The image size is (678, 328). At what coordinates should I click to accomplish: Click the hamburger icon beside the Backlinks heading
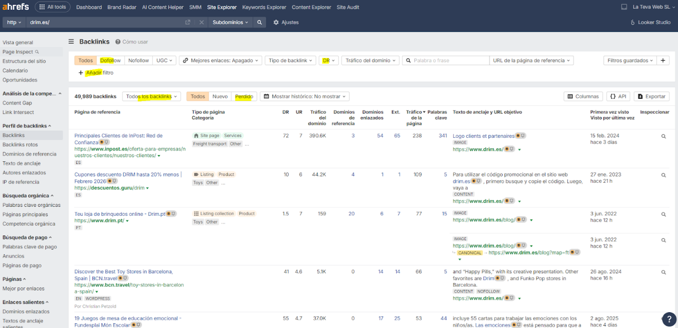[70, 41]
